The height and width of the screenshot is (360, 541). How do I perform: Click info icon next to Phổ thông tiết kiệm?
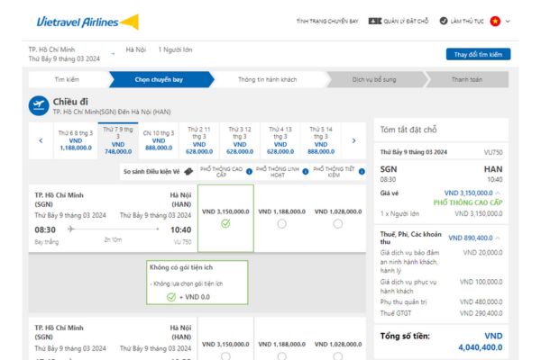(x=362, y=170)
